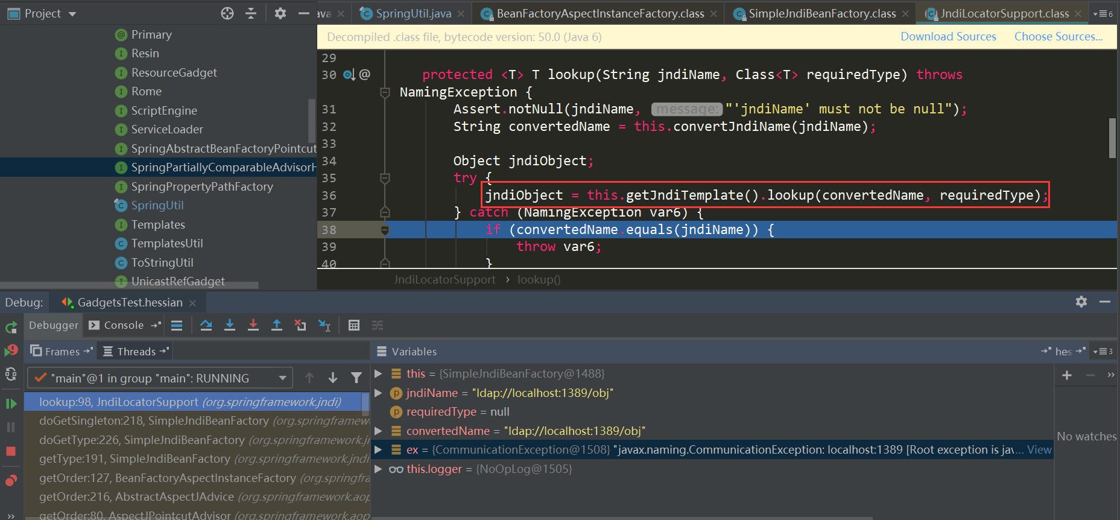Open the Evaluate Expression calculator icon
Screen dimensions: 1120x520
coord(354,325)
